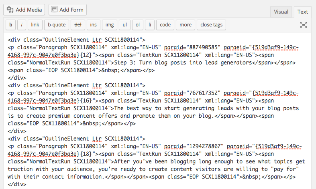316x189 pixels.
Task: Insert the more tag
Action: coord(186,25)
